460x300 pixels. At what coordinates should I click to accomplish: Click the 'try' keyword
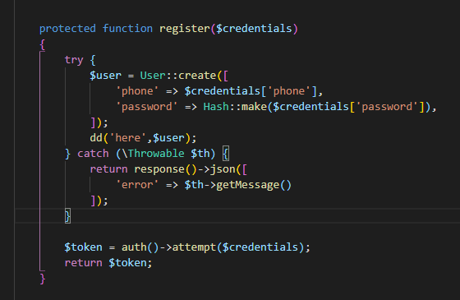tap(74, 60)
